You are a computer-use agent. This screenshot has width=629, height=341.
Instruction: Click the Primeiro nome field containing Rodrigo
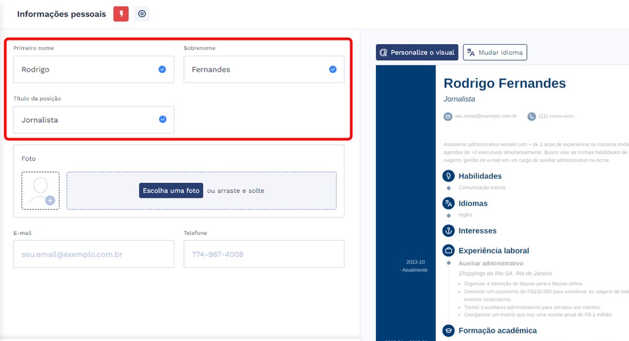pyautogui.click(x=93, y=70)
